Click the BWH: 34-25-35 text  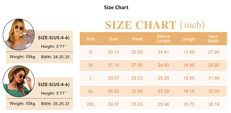tap(55, 57)
